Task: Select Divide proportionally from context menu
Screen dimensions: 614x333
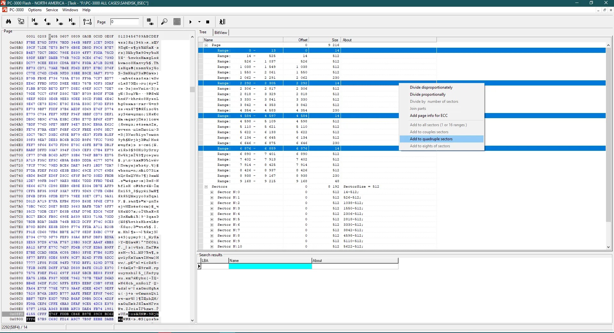Action: pyautogui.click(x=428, y=94)
